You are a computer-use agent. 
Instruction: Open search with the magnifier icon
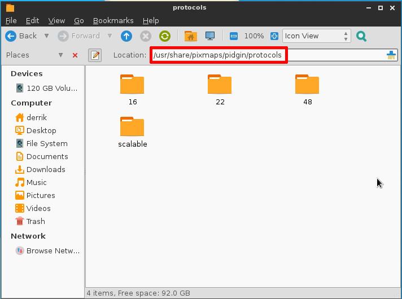pos(361,36)
